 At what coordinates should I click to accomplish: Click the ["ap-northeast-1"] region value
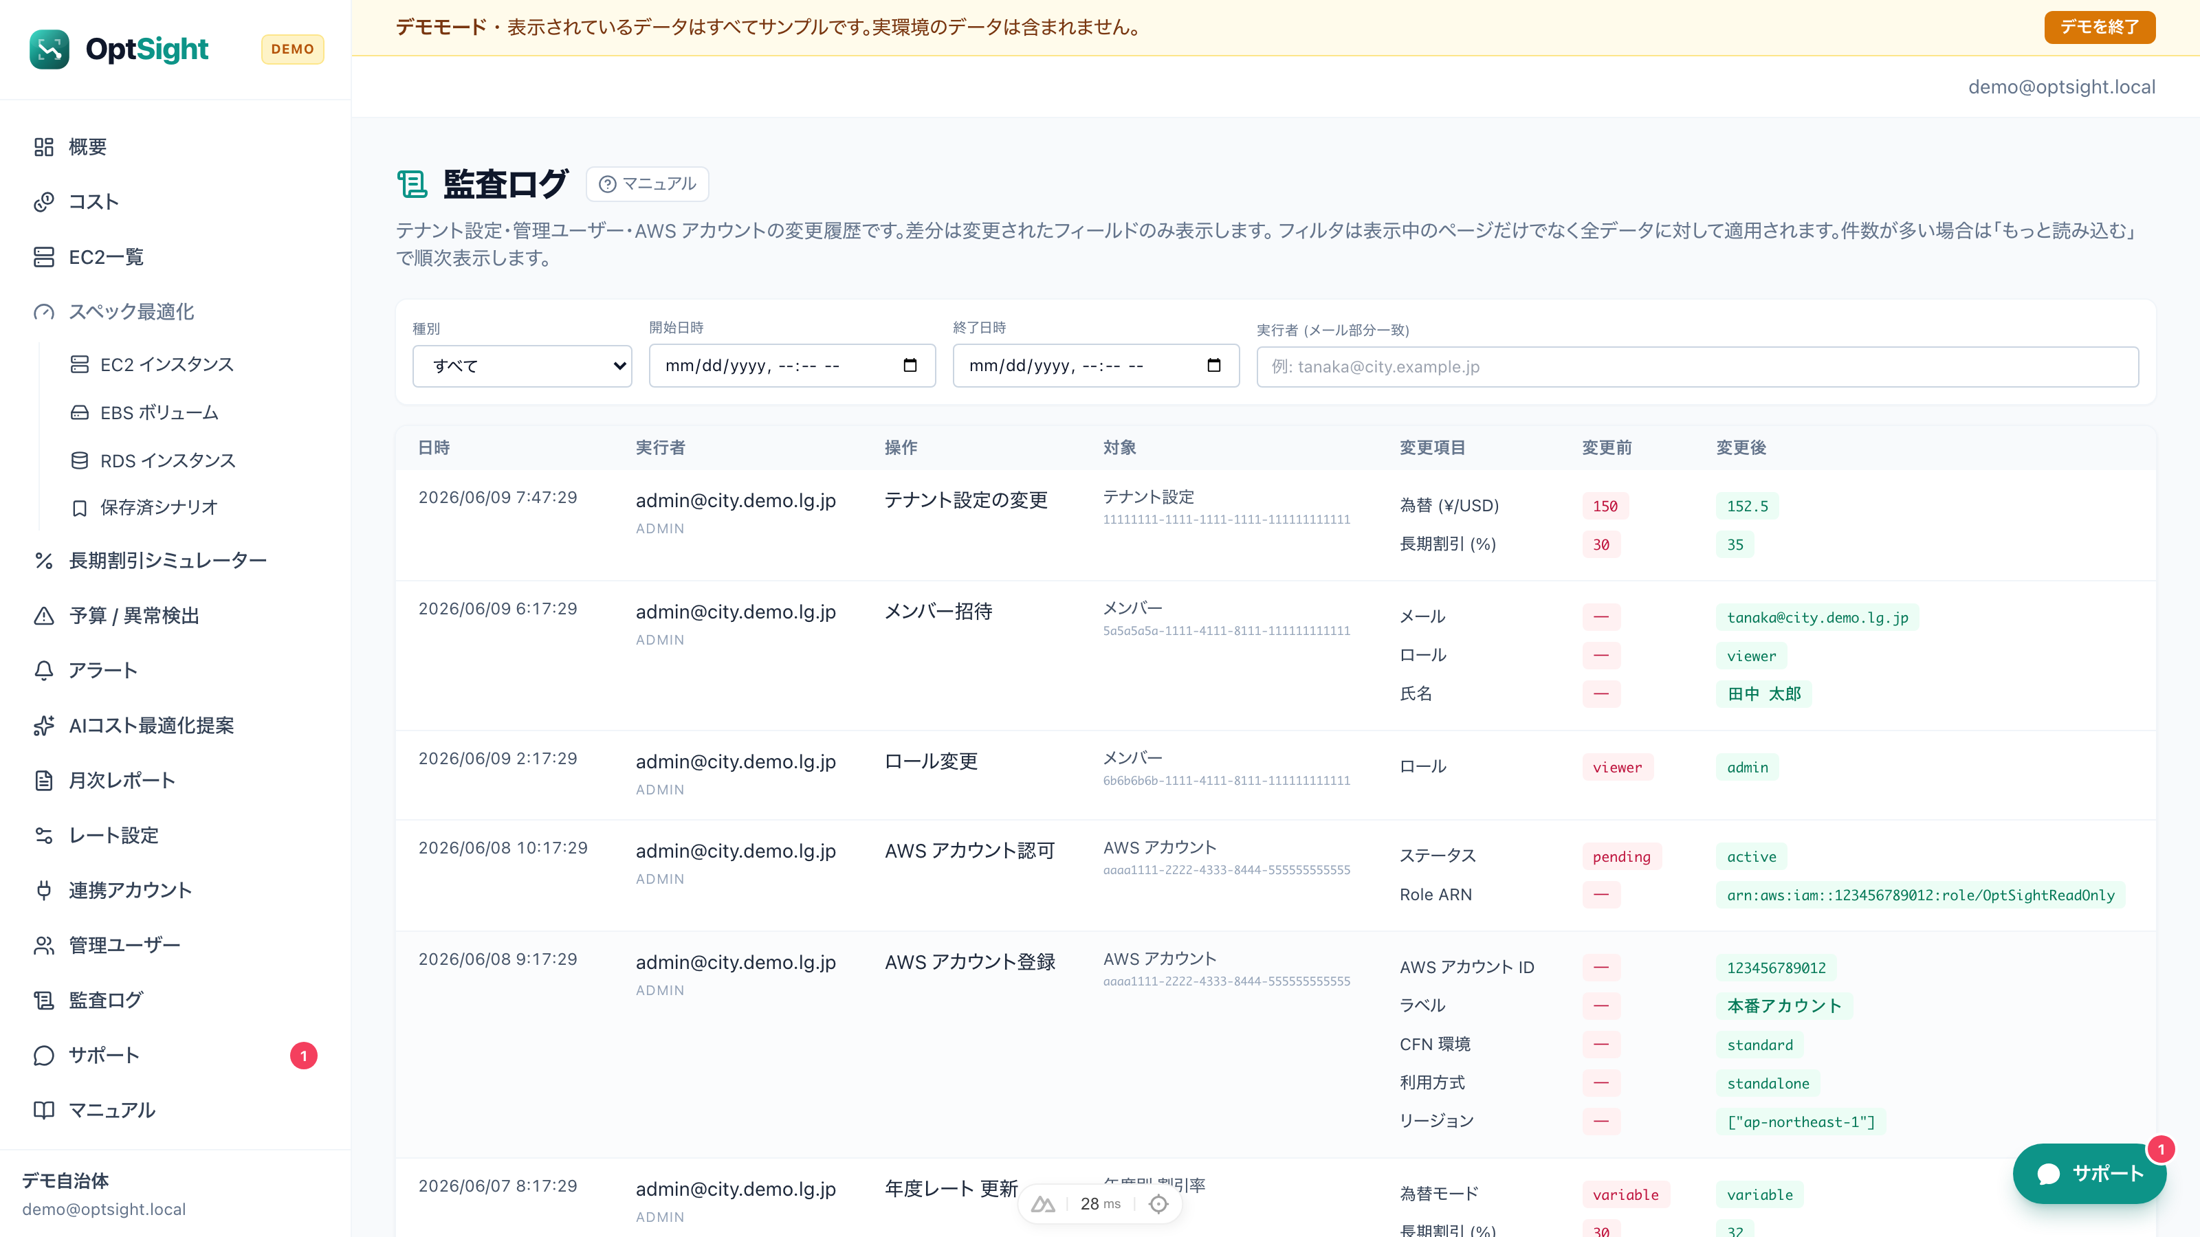[1801, 1122]
